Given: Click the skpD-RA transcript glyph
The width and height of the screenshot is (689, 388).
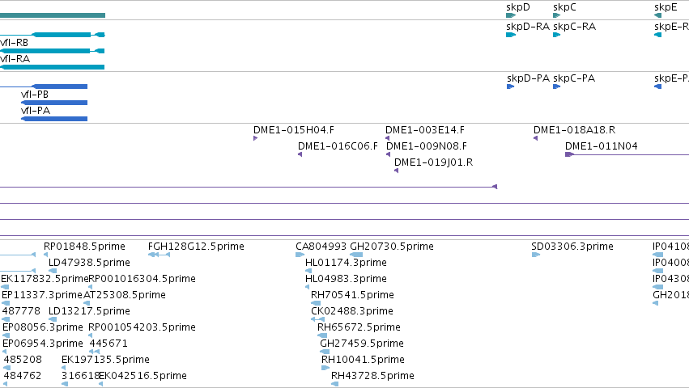Looking at the screenshot, I should (511, 35).
